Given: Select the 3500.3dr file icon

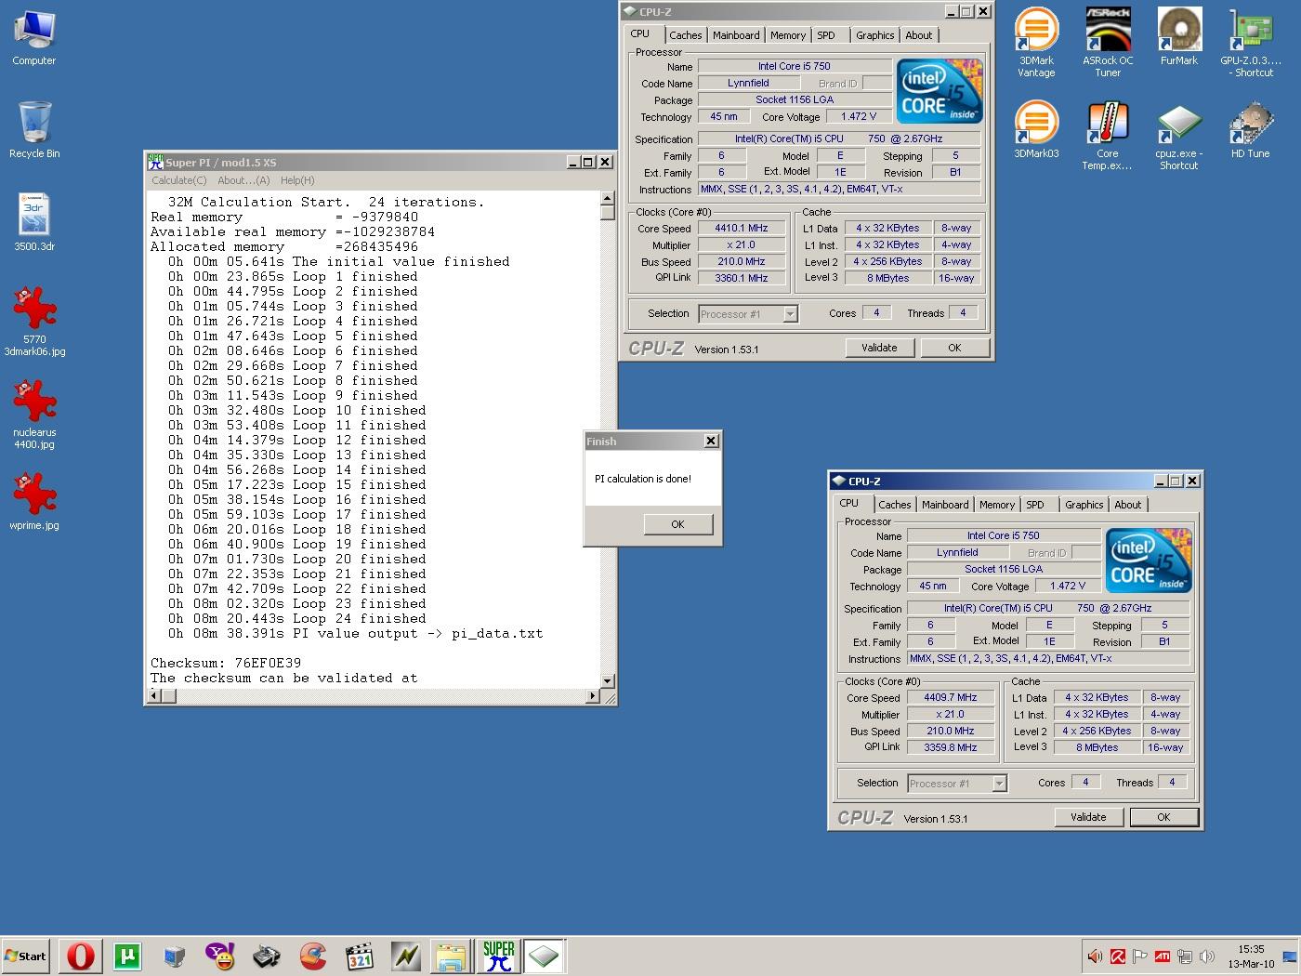Looking at the screenshot, I should coord(34,222).
